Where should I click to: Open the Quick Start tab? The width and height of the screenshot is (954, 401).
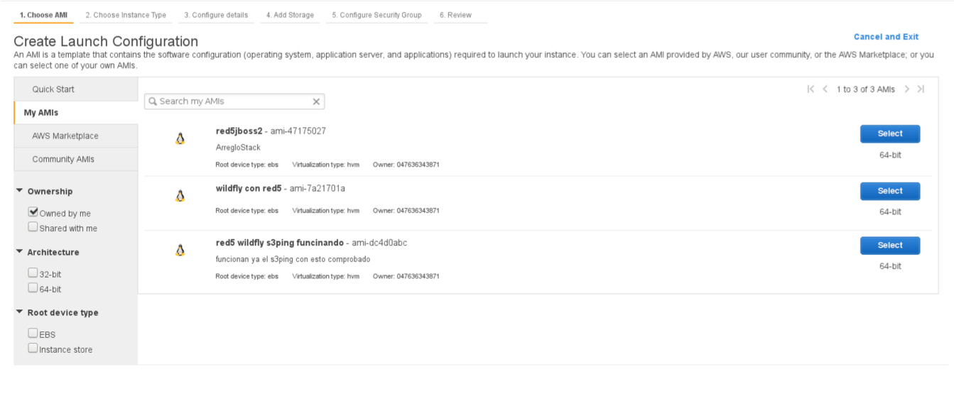point(75,89)
